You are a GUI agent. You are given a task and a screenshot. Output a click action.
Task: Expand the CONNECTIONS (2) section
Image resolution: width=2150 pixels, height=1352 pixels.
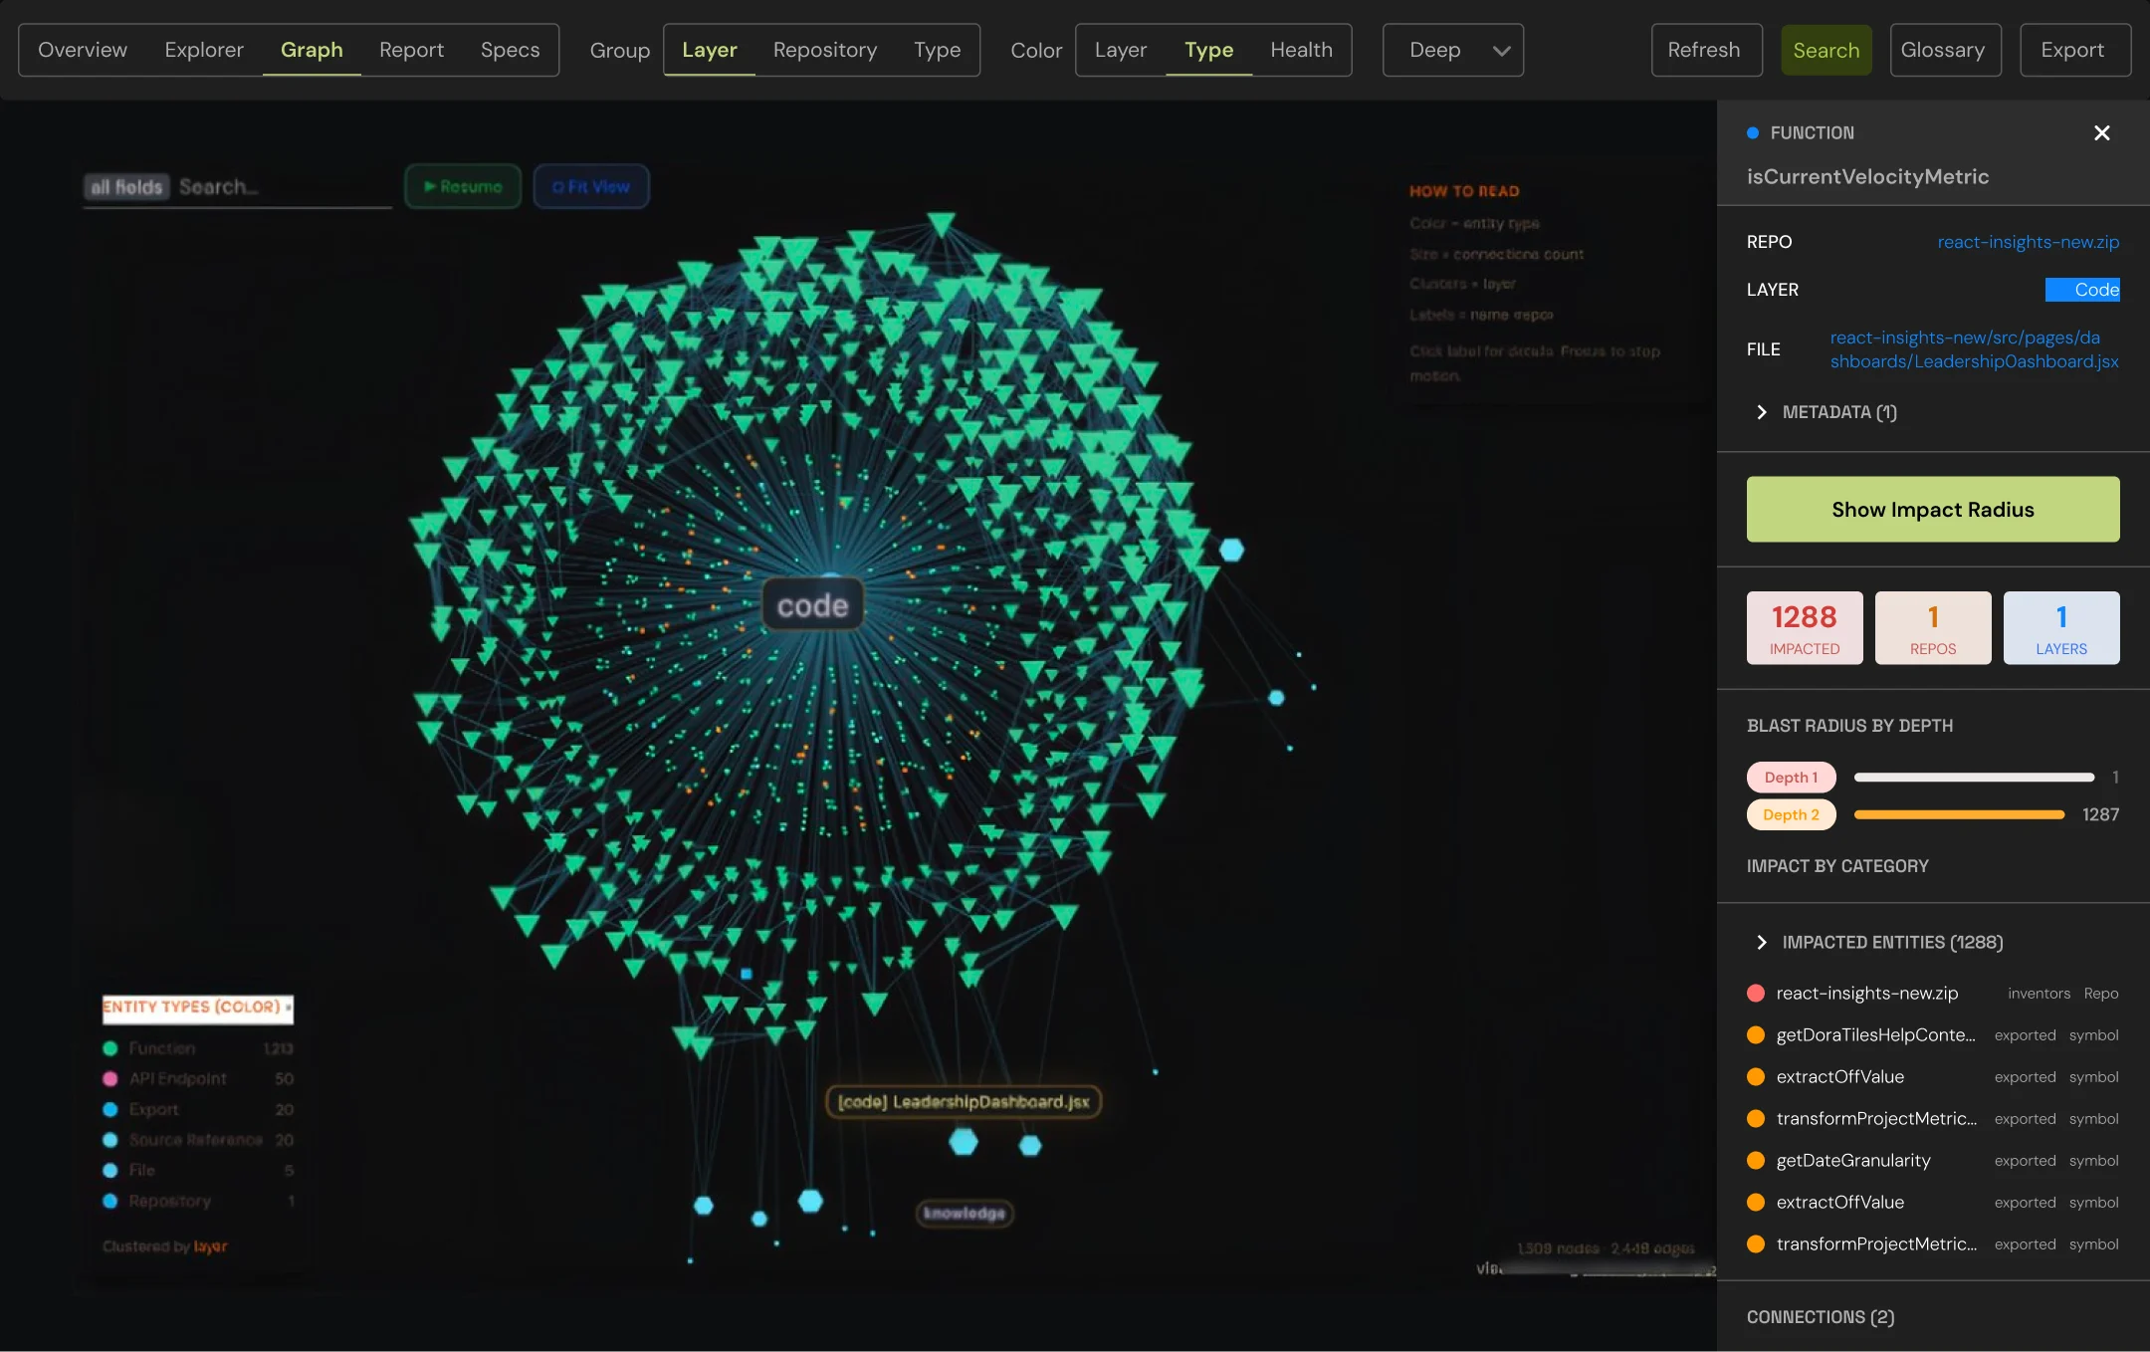(1821, 1317)
